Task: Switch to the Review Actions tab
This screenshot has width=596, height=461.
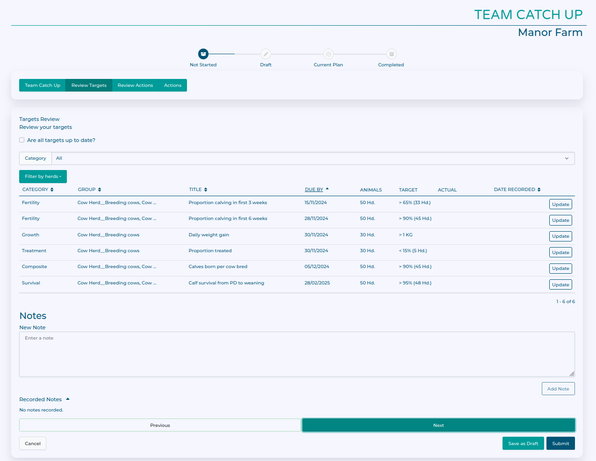Action: pos(135,85)
